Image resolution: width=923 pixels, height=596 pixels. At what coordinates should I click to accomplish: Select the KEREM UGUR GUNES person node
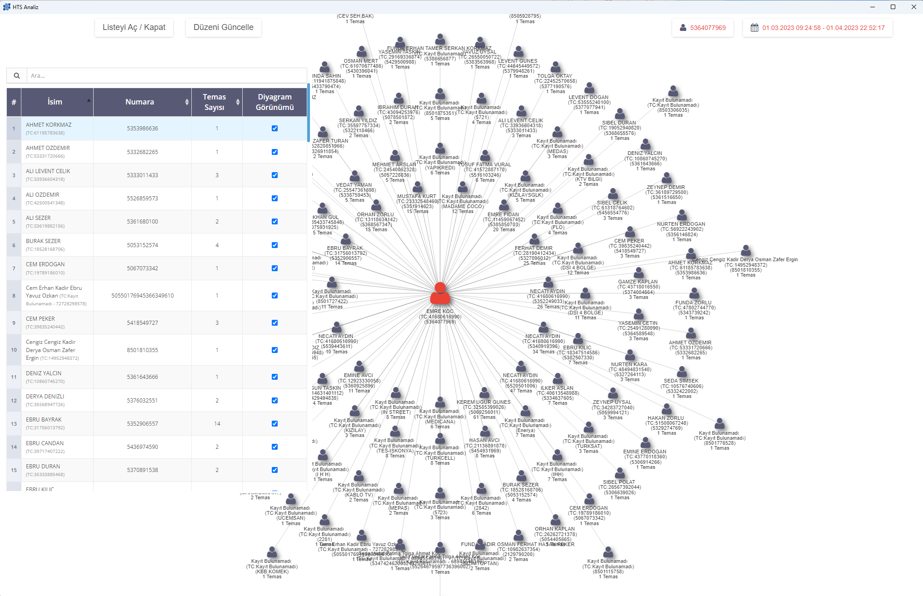click(484, 393)
